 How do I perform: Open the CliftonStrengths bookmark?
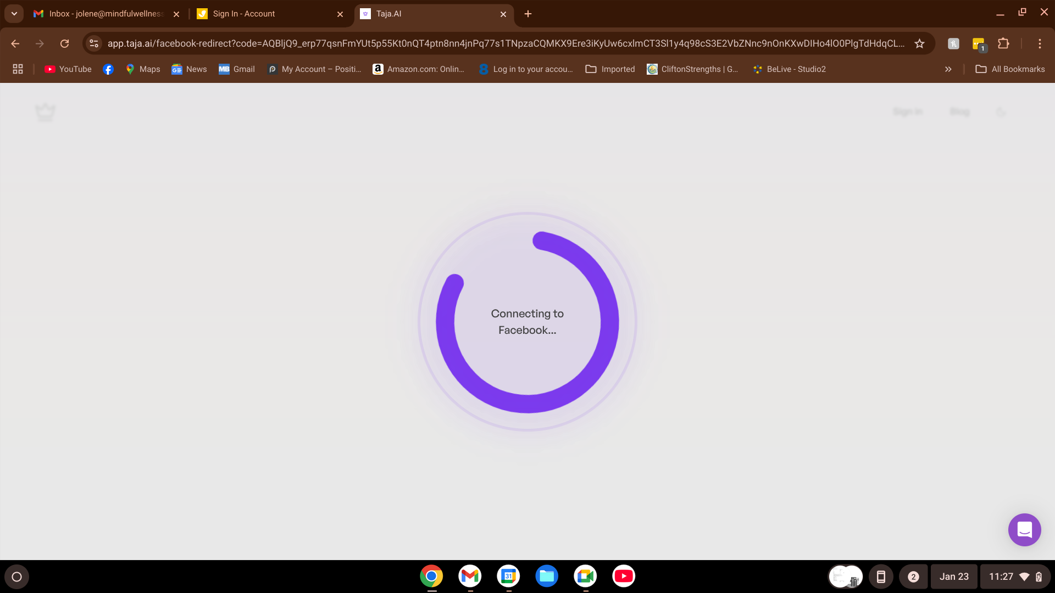coord(692,69)
